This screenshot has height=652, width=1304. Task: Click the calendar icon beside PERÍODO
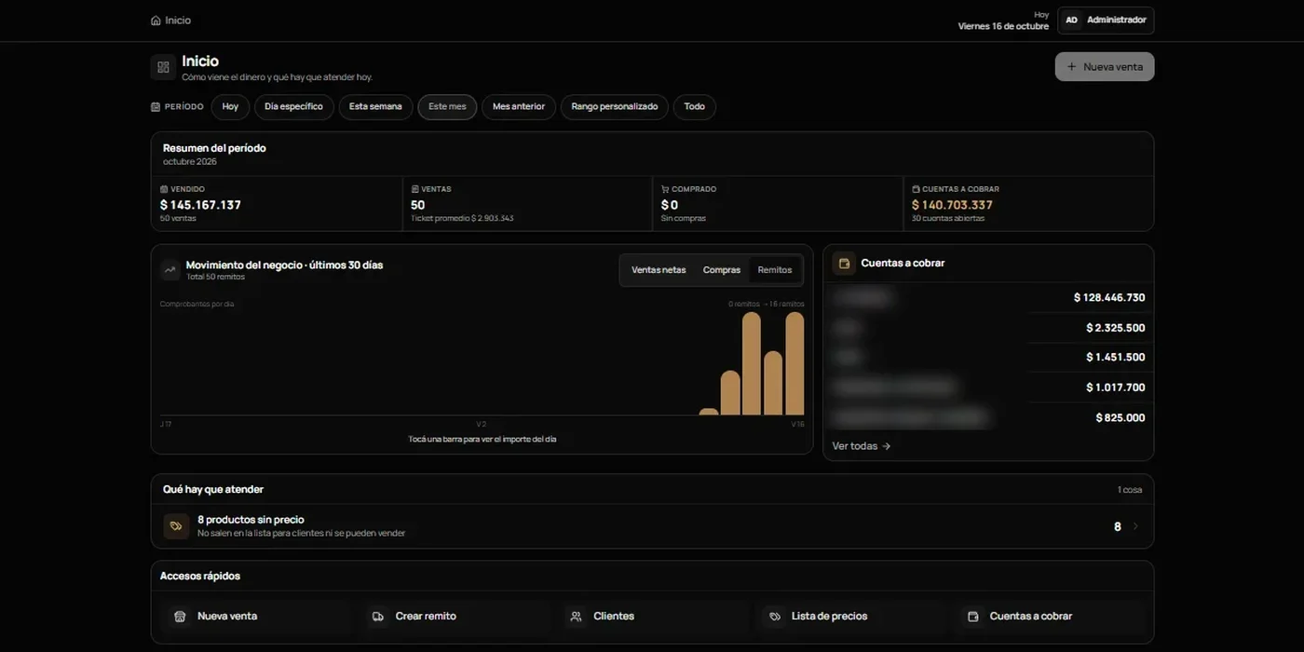(156, 107)
